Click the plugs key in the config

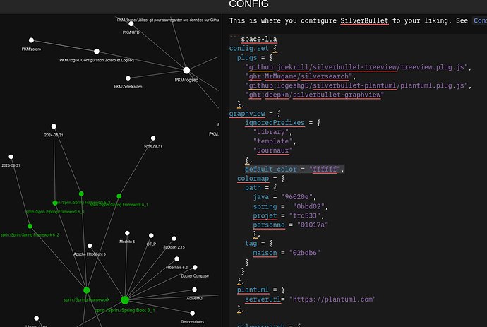click(247, 58)
